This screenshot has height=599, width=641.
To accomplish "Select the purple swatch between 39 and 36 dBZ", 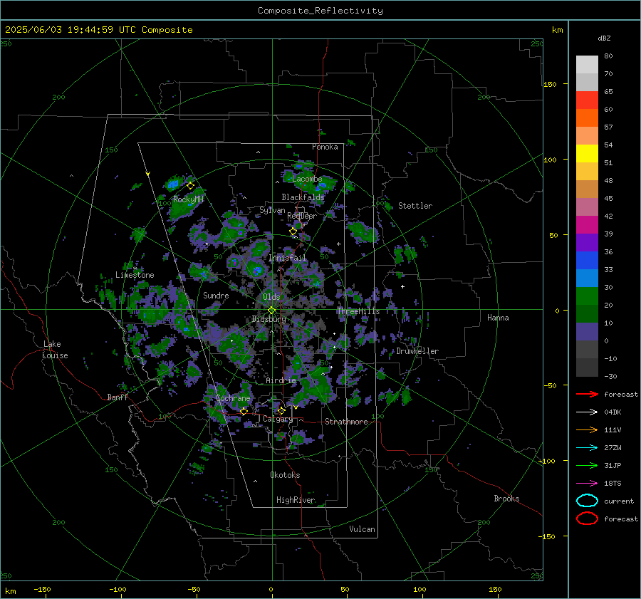I will [587, 242].
